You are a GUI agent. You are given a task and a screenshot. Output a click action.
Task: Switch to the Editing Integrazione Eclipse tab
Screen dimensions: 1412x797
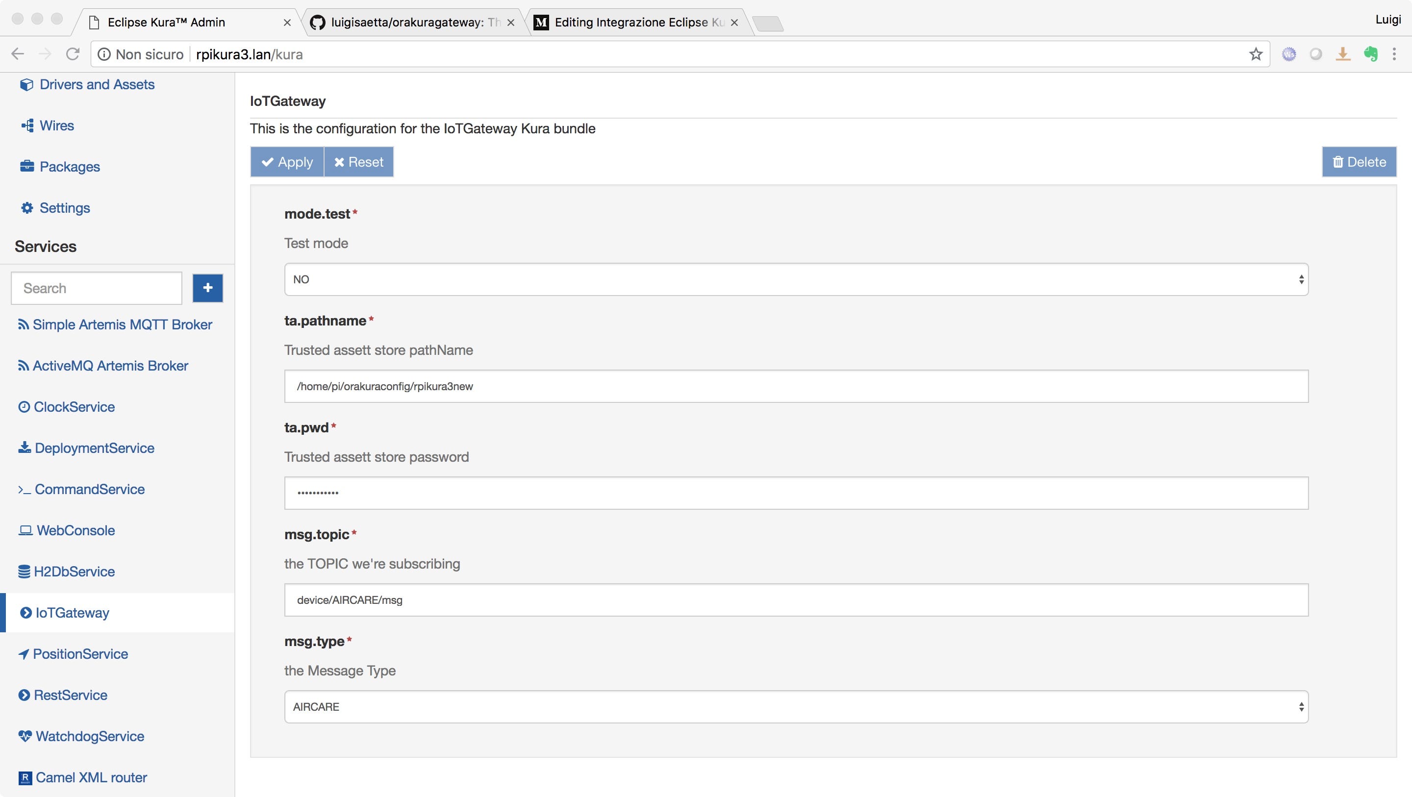pos(640,23)
